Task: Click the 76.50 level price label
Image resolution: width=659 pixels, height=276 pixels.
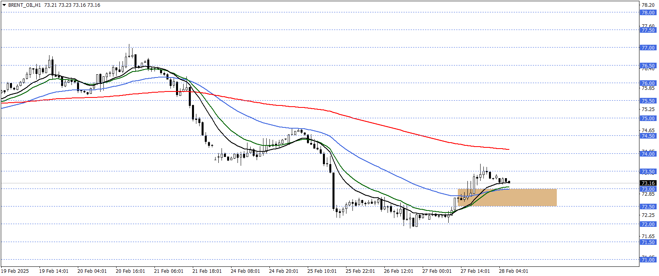Action: 648,66
